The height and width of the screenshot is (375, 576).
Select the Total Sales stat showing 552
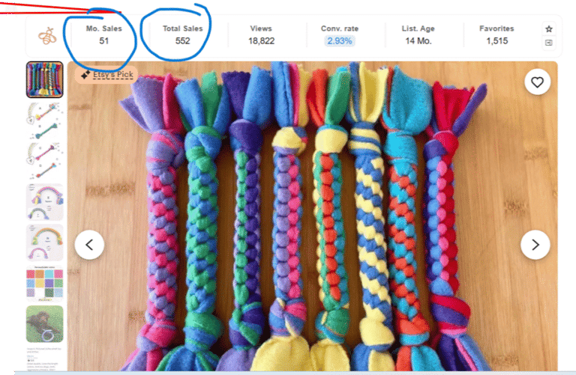coord(182,35)
